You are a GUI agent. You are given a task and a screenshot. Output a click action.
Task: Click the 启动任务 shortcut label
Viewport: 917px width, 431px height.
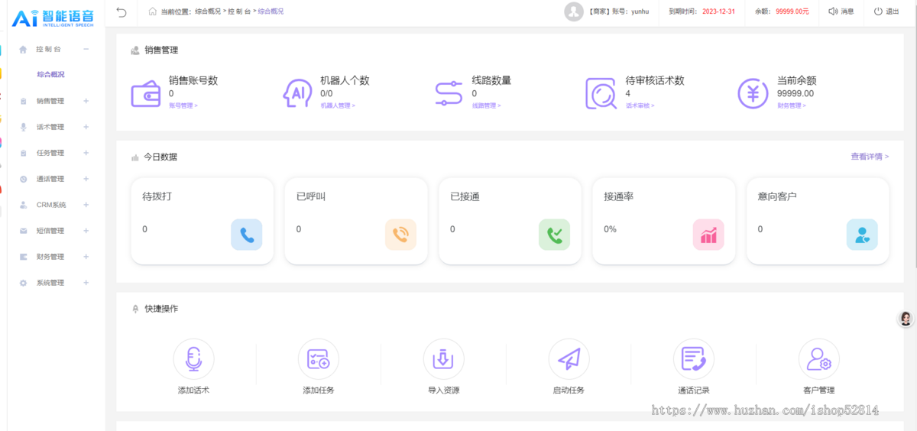[569, 390]
